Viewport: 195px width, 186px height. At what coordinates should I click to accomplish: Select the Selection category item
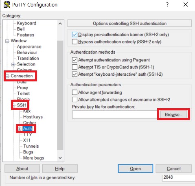click(x=26, y=64)
